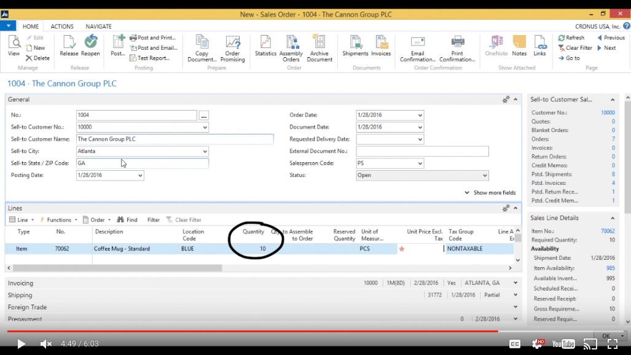
Task: Go to the Previous order
Action: pyautogui.click(x=611, y=38)
